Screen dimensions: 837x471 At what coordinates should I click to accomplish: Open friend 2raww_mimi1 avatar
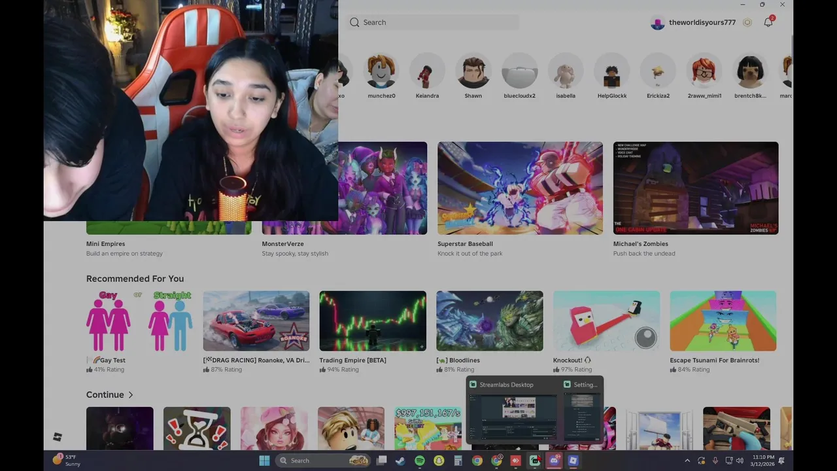[704, 71]
